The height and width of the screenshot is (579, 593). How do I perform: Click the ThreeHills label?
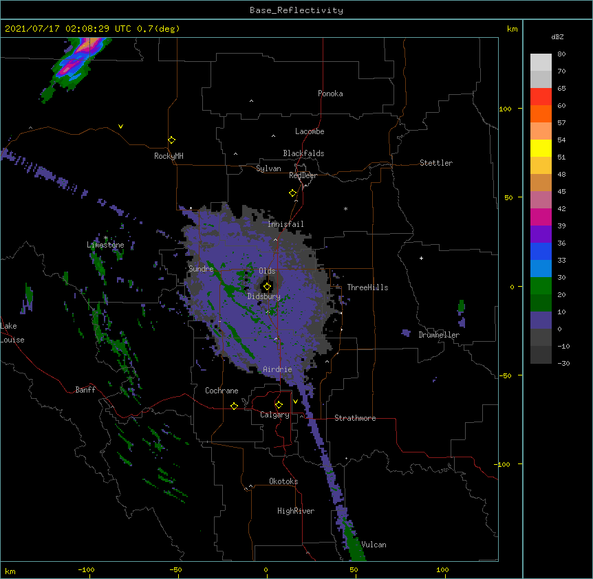tap(367, 287)
